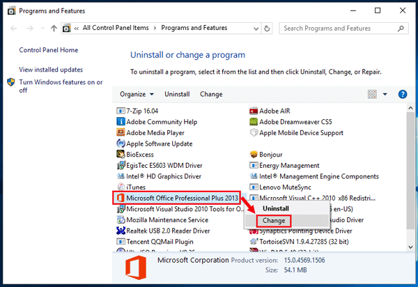Select Adobe Dreamweaver CS5 entry
This screenshot has width=418, height=287.
tap(291, 121)
